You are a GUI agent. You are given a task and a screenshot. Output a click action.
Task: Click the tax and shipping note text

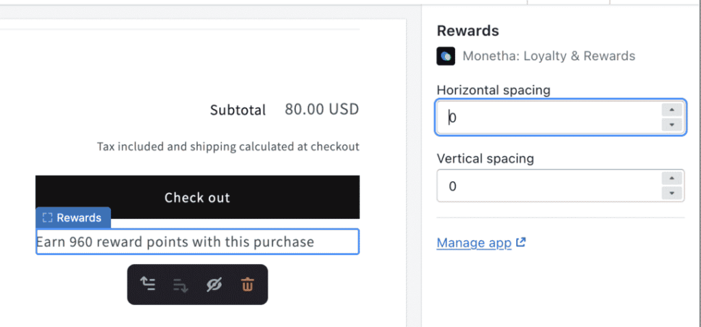click(x=229, y=146)
